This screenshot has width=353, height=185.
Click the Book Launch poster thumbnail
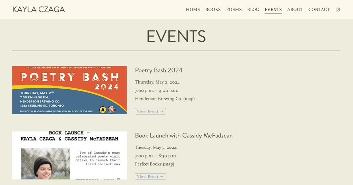point(69,155)
